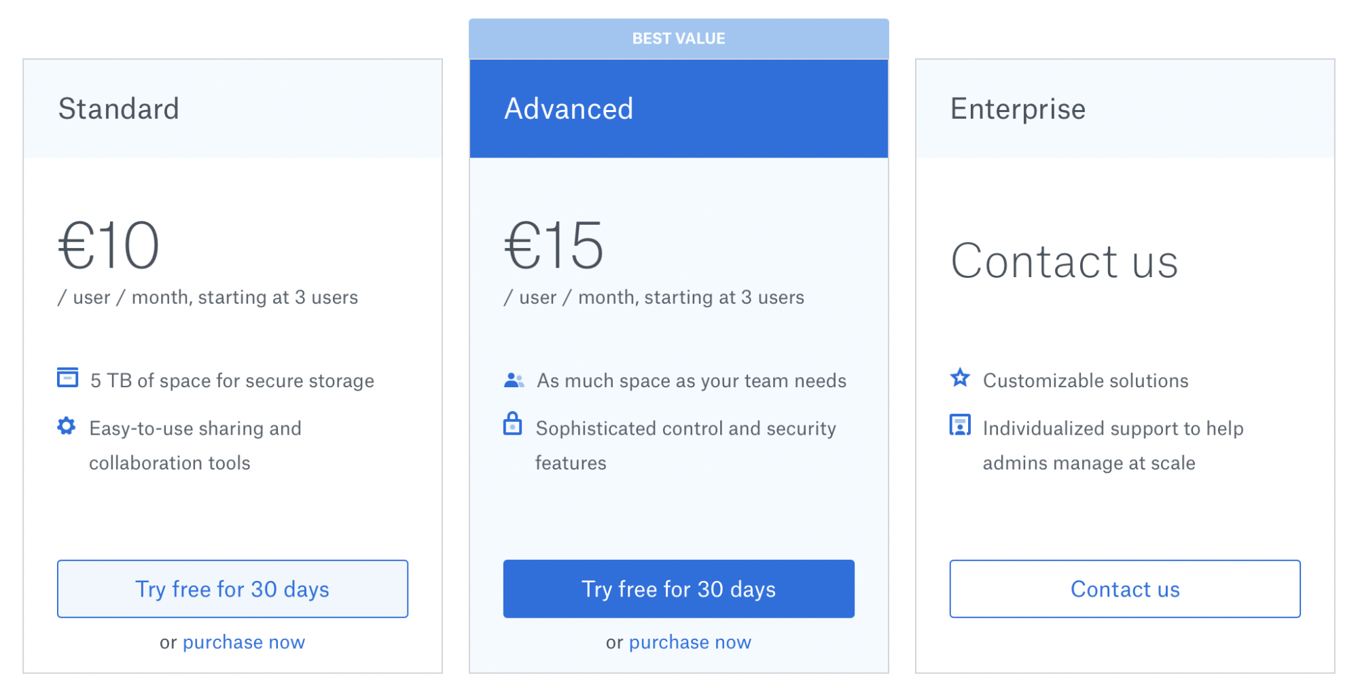Image resolution: width=1358 pixels, height=695 pixels.
Task: Open purchase now link under Standard plan
Action: click(x=243, y=641)
